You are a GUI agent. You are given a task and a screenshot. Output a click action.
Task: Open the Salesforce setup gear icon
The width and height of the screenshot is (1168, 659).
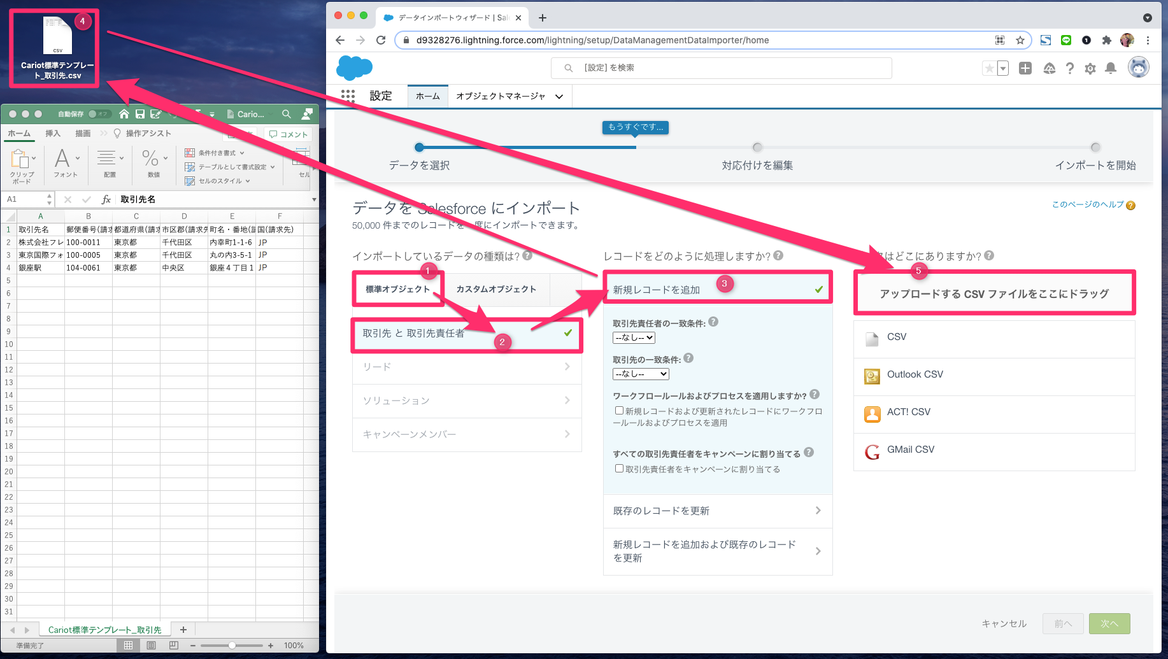point(1090,68)
